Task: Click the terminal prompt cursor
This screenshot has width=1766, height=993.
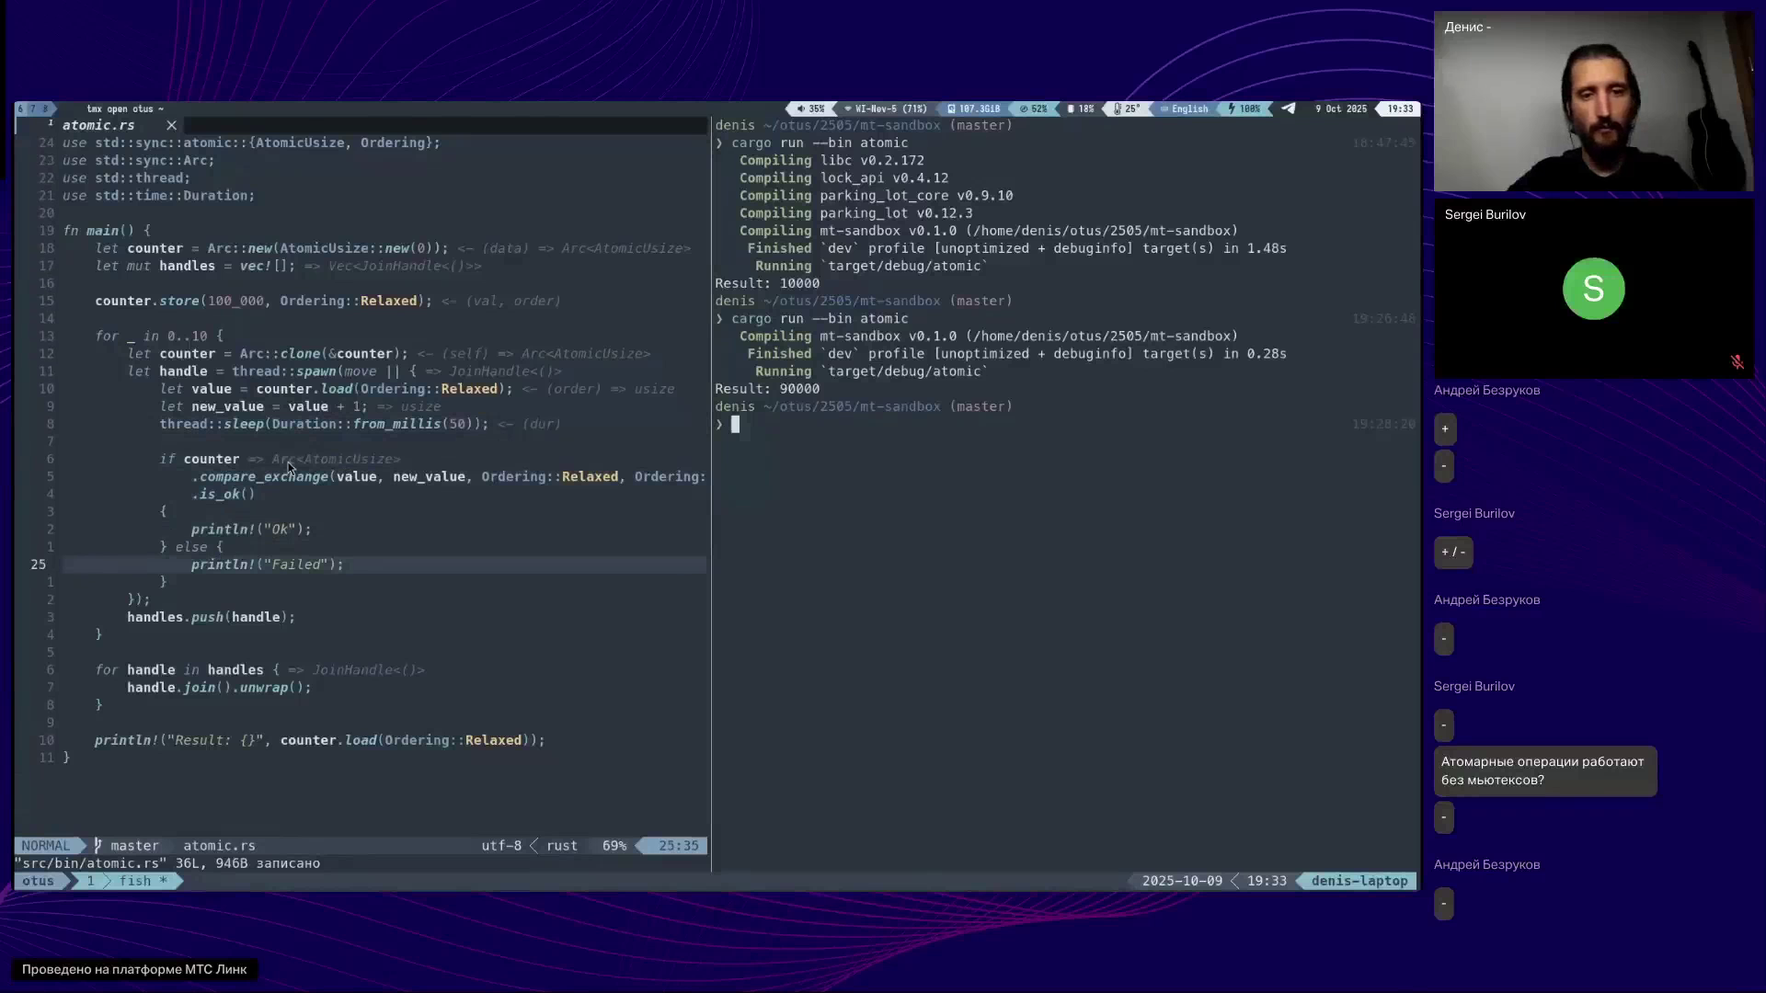Action: pos(735,424)
